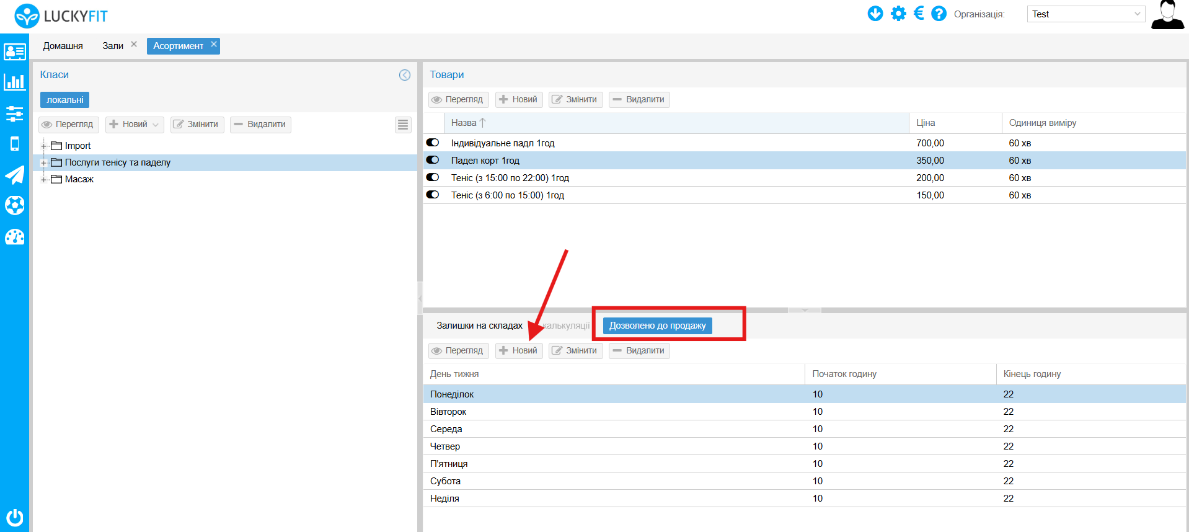Toggle switch for Індивідуальне падл 1год
The height and width of the screenshot is (532, 1189).
tap(433, 143)
